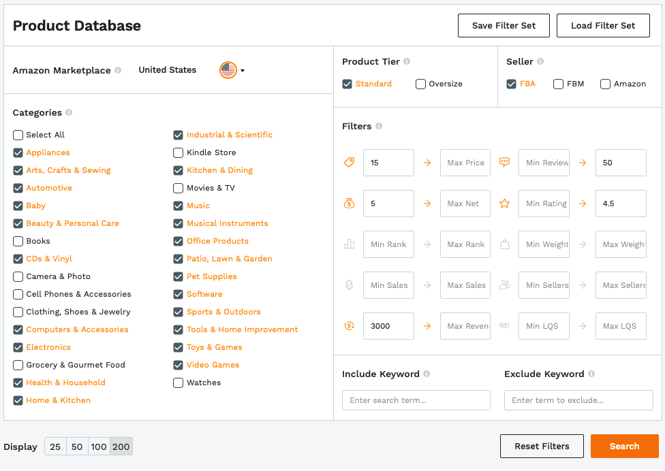Click the arrow between price fields

tap(427, 163)
